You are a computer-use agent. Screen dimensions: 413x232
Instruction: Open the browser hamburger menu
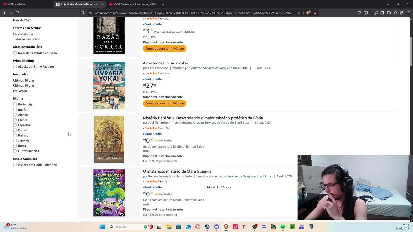(x=408, y=13)
